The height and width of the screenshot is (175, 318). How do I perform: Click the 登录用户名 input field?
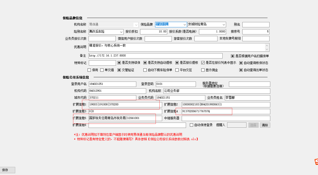(112, 84)
